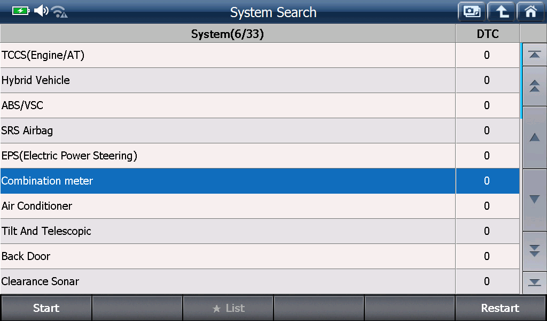Screen dimensions: 547x321
Task: Click the speaker volume icon
Action: [41, 11]
